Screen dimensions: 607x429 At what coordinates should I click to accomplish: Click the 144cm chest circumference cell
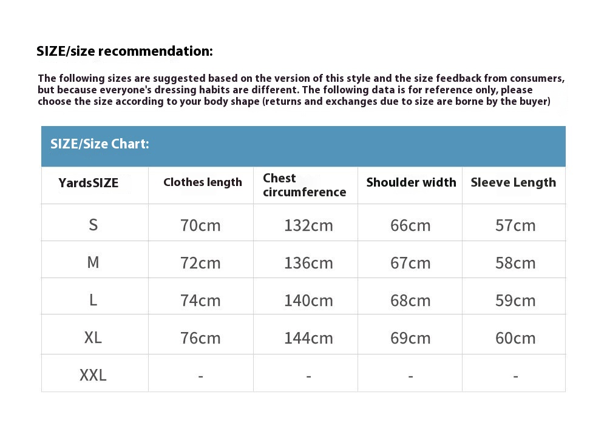point(308,338)
